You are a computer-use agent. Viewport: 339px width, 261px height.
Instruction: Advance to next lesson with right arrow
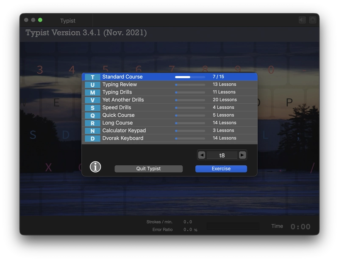tap(242, 155)
